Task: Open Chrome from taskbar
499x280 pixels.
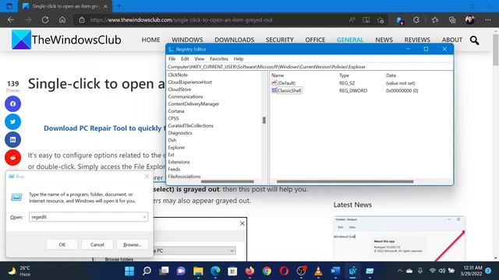Action: click(x=267, y=271)
